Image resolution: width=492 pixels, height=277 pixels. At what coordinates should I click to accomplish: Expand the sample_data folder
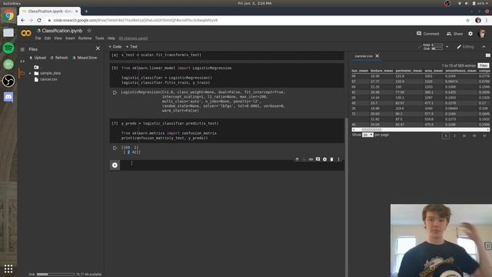[x=30, y=74]
